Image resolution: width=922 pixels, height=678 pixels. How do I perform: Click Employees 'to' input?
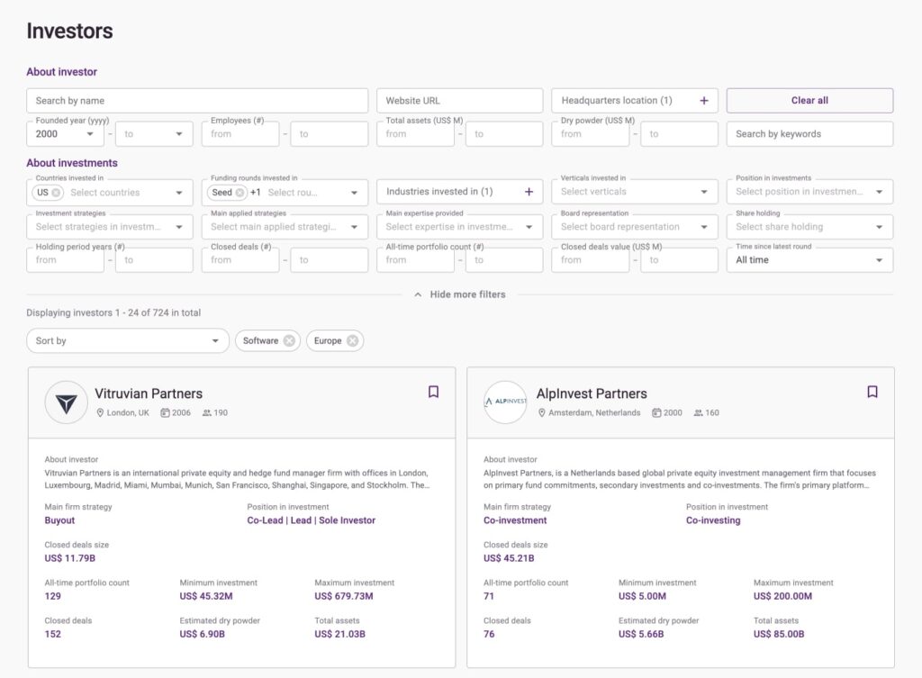330,134
